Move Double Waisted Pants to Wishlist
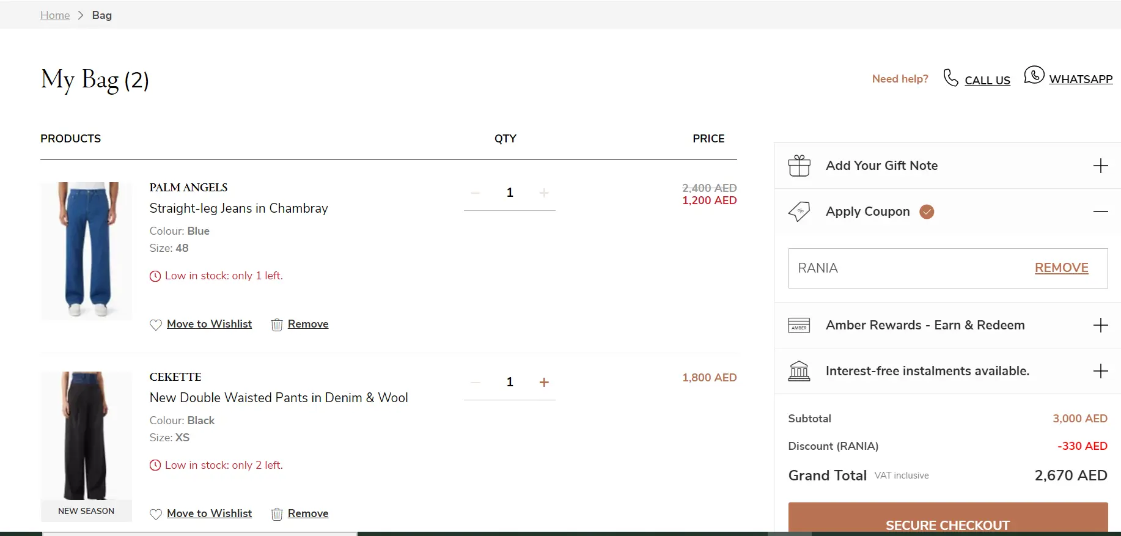This screenshot has width=1121, height=536. coord(209,513)
